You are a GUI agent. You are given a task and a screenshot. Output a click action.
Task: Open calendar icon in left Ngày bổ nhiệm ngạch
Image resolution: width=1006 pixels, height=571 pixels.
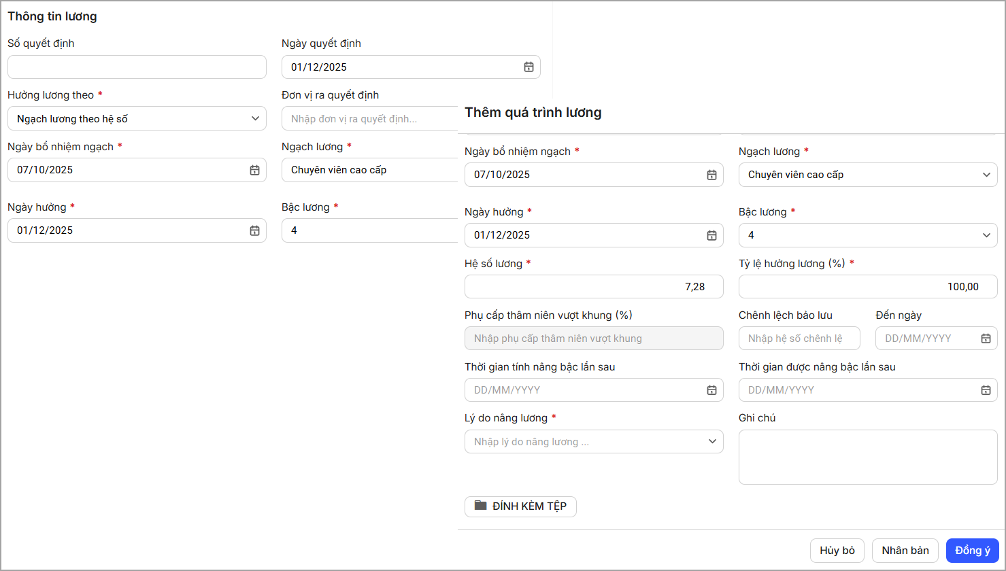click(254, 170)
